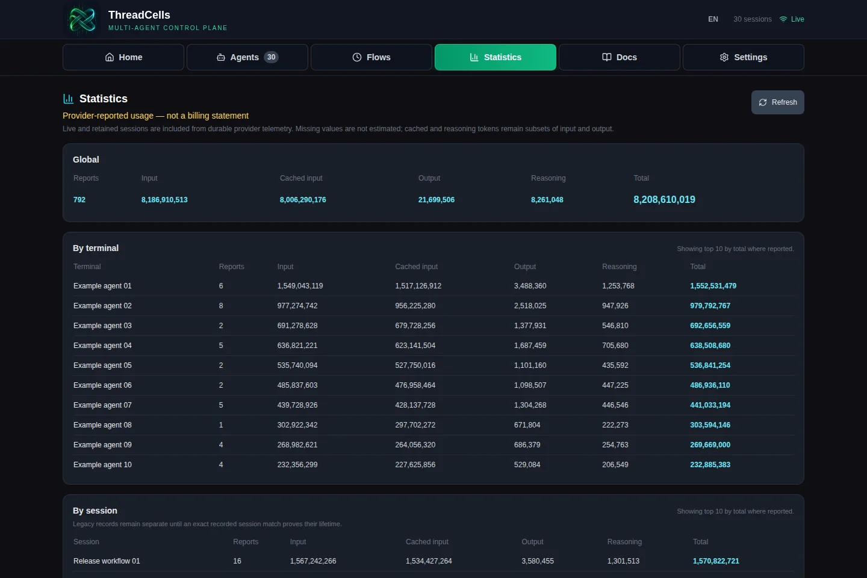Viewport: 867px width, 578px height.
Task: Click cached input 956,225,280 for agent 02
Action: [415, 306]
